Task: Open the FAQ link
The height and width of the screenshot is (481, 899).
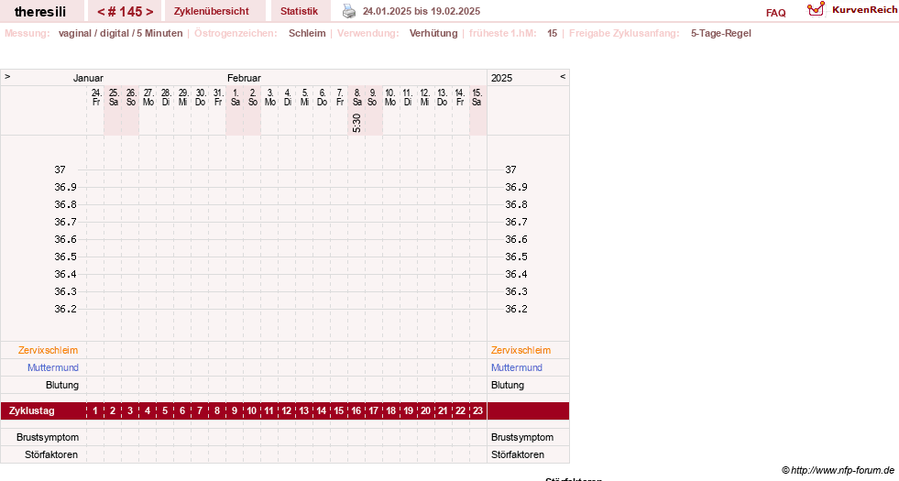Action: click(775, 13)
